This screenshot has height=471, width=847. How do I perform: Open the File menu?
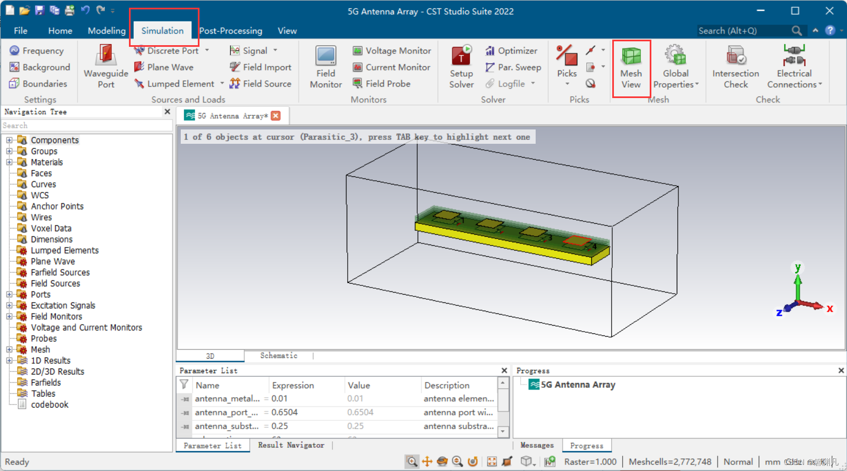pos(20,31)
